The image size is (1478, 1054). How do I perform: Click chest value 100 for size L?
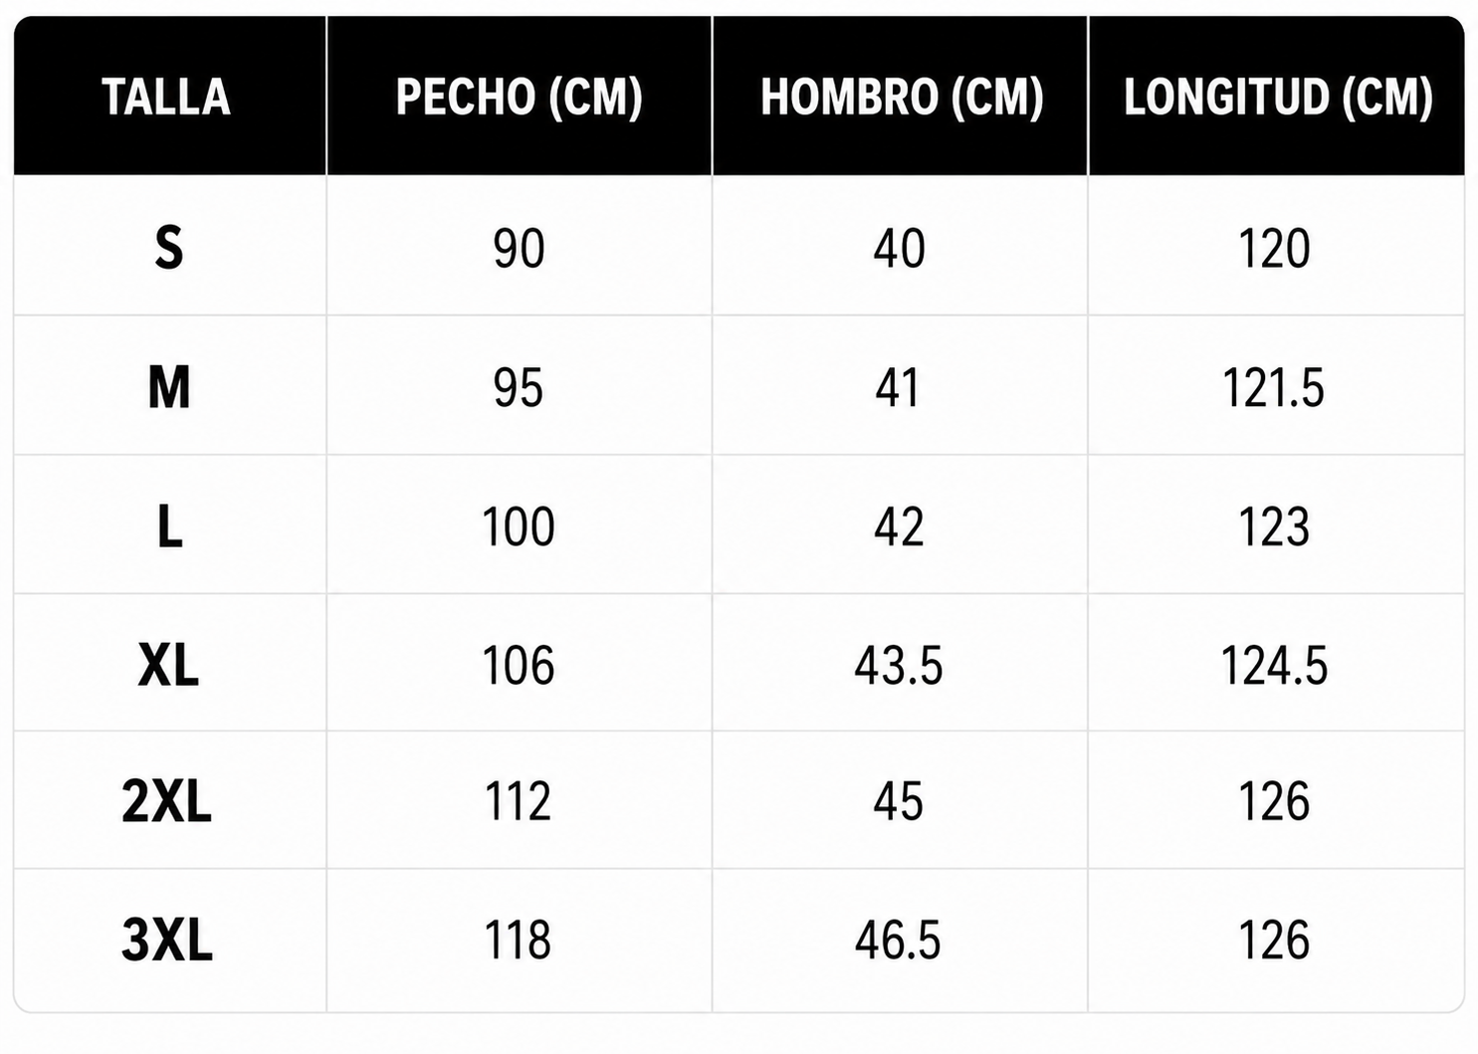coord(519,527)
